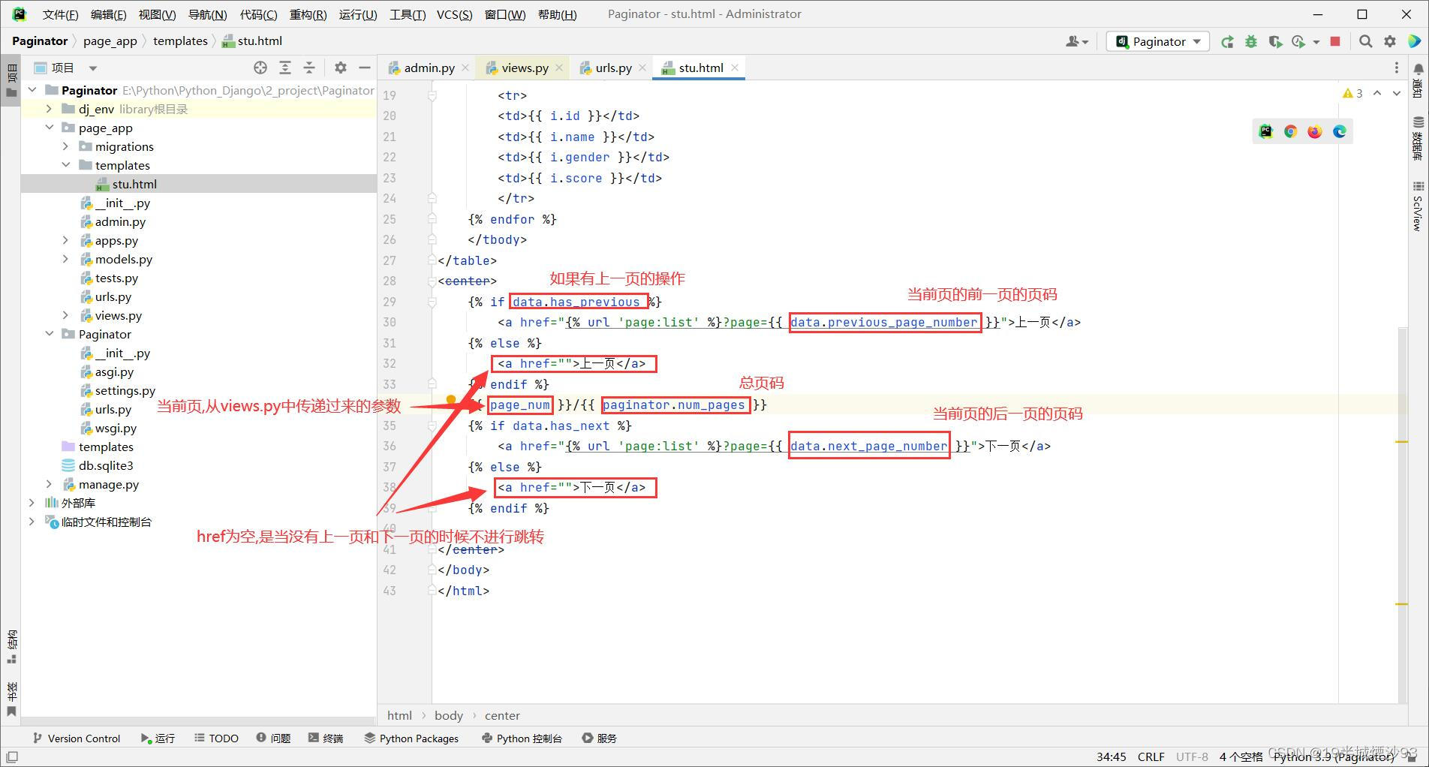Select settings.py in project tree
The image size is (1429, 767).
click(125, 390)
